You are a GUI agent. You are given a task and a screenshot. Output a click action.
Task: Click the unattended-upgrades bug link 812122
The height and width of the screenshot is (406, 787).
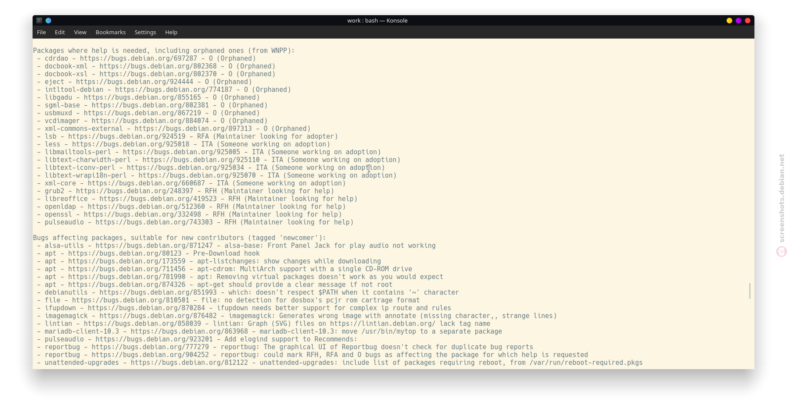pos(189,363)
